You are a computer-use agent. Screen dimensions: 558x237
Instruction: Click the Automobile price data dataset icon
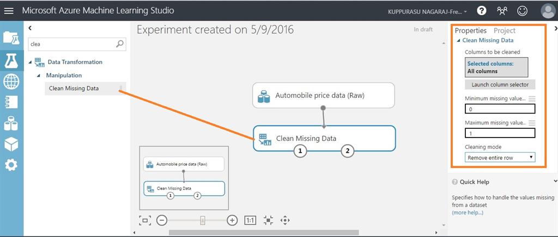tap(264, 96)
